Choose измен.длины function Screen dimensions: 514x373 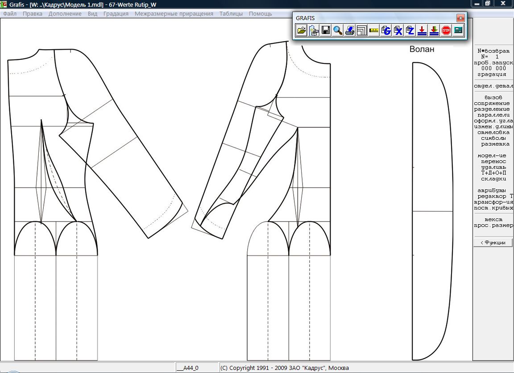[493, 126]
